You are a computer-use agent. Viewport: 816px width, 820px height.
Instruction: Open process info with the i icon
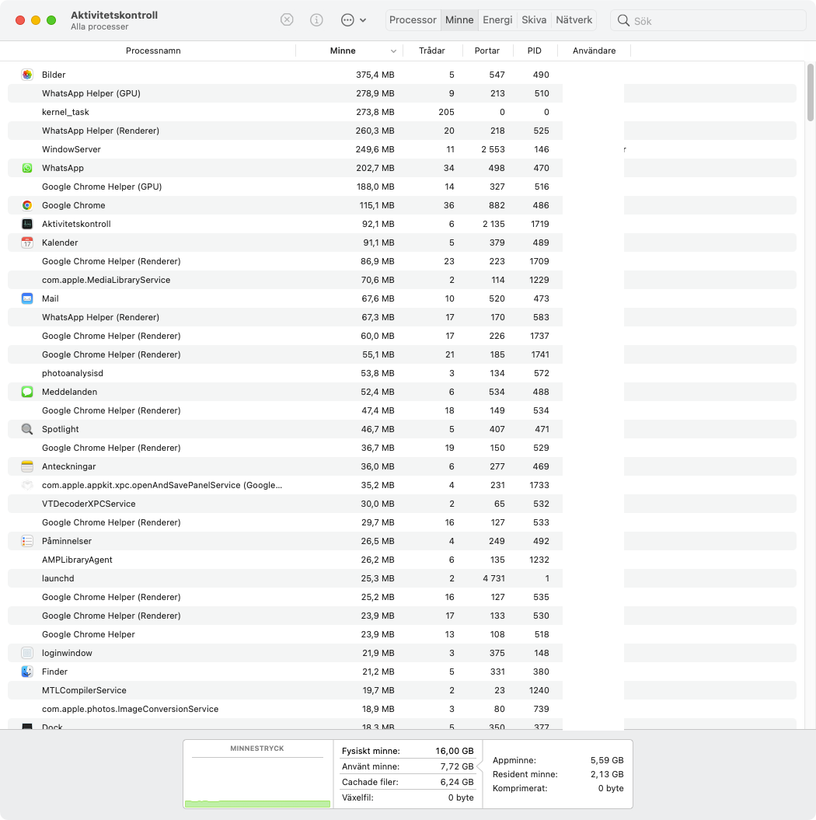316,20
